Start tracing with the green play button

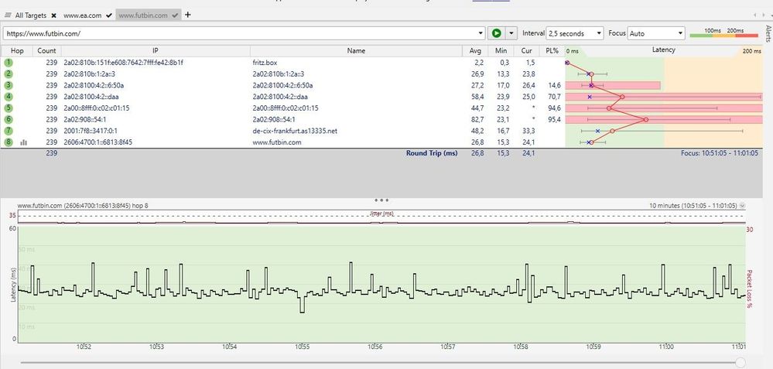click(x=497, y=33)
